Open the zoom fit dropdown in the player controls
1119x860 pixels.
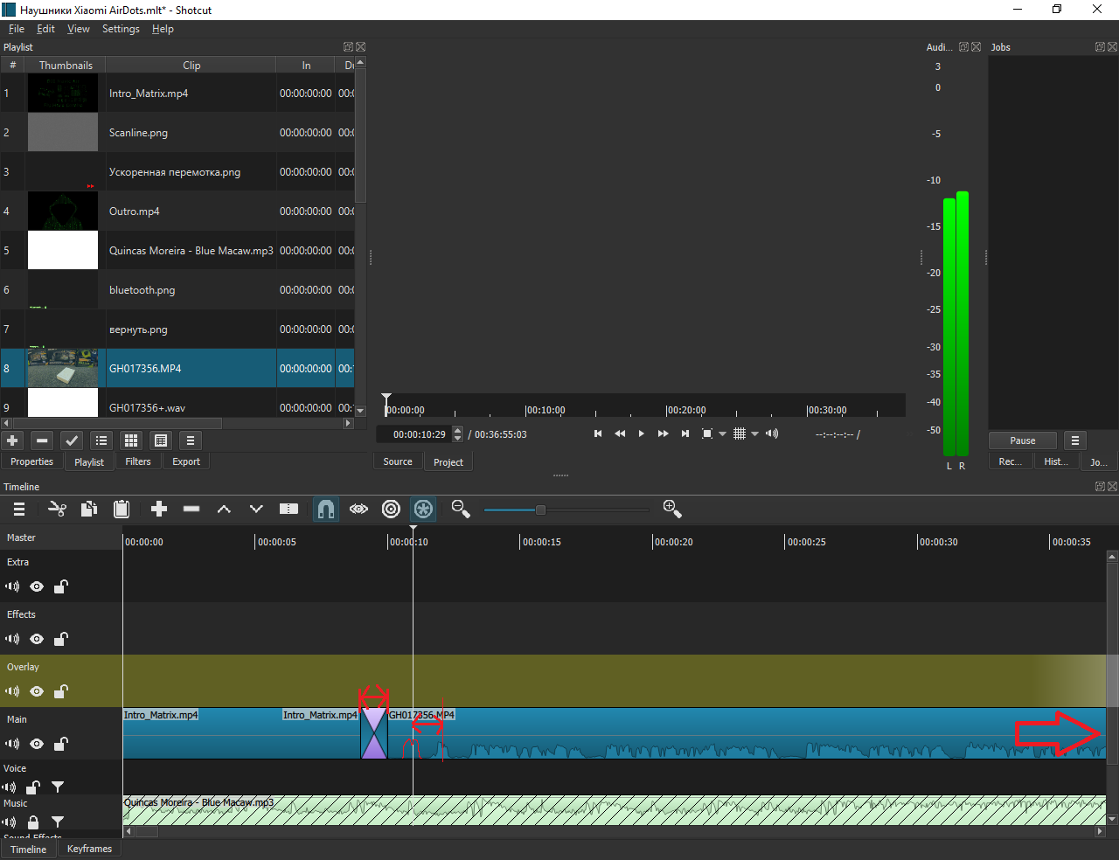722,433
